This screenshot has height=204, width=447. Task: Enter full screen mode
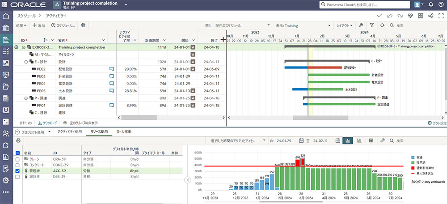click(x=441, y=16)
